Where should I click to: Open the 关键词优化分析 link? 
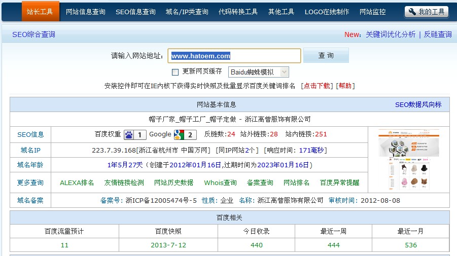pos(390,34)
